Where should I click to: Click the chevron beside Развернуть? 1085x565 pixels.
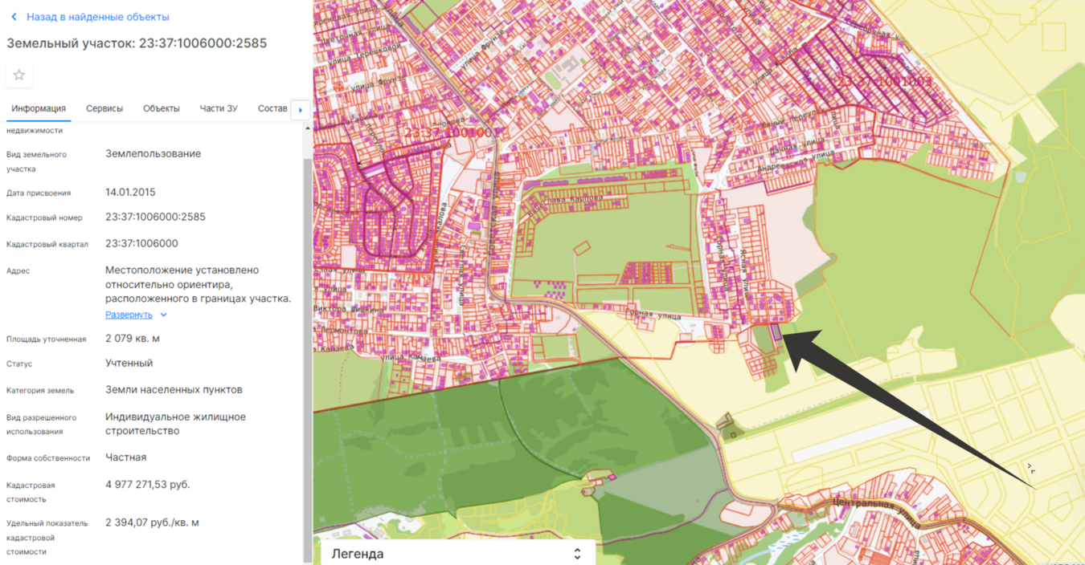(x=164, y=315)
